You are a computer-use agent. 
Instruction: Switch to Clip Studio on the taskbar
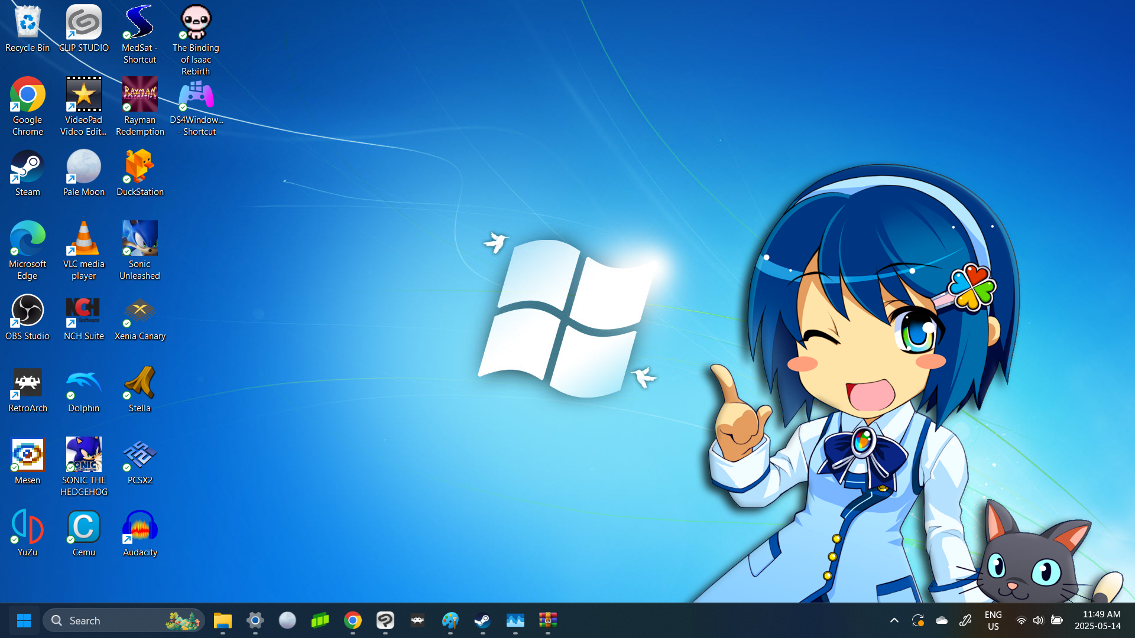pyautogui.click(x=385, y=620)
